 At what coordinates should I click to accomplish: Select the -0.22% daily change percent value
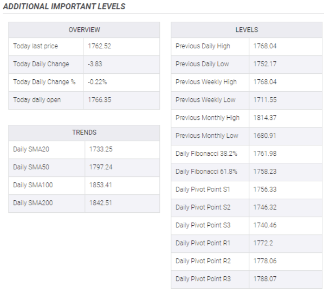(98, 82)
